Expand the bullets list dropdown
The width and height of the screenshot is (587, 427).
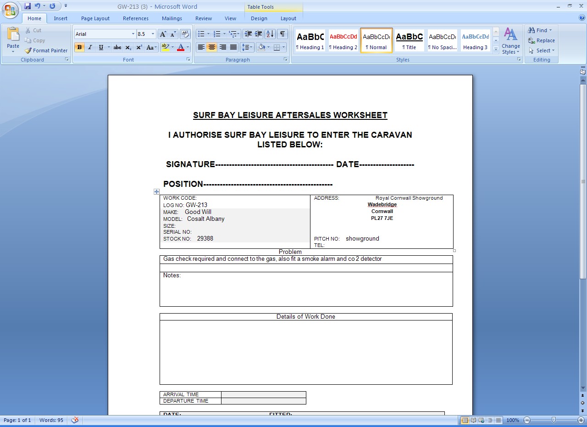pos(208,34)
